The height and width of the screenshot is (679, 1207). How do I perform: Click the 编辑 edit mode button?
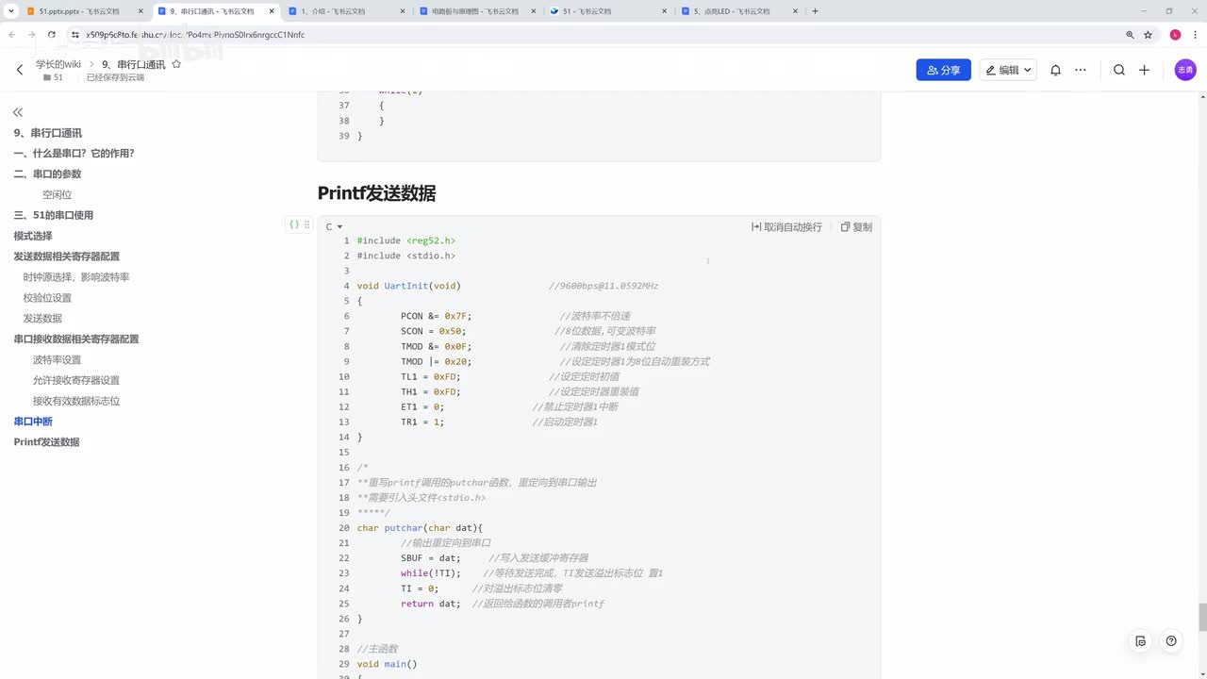[1000, 70]
